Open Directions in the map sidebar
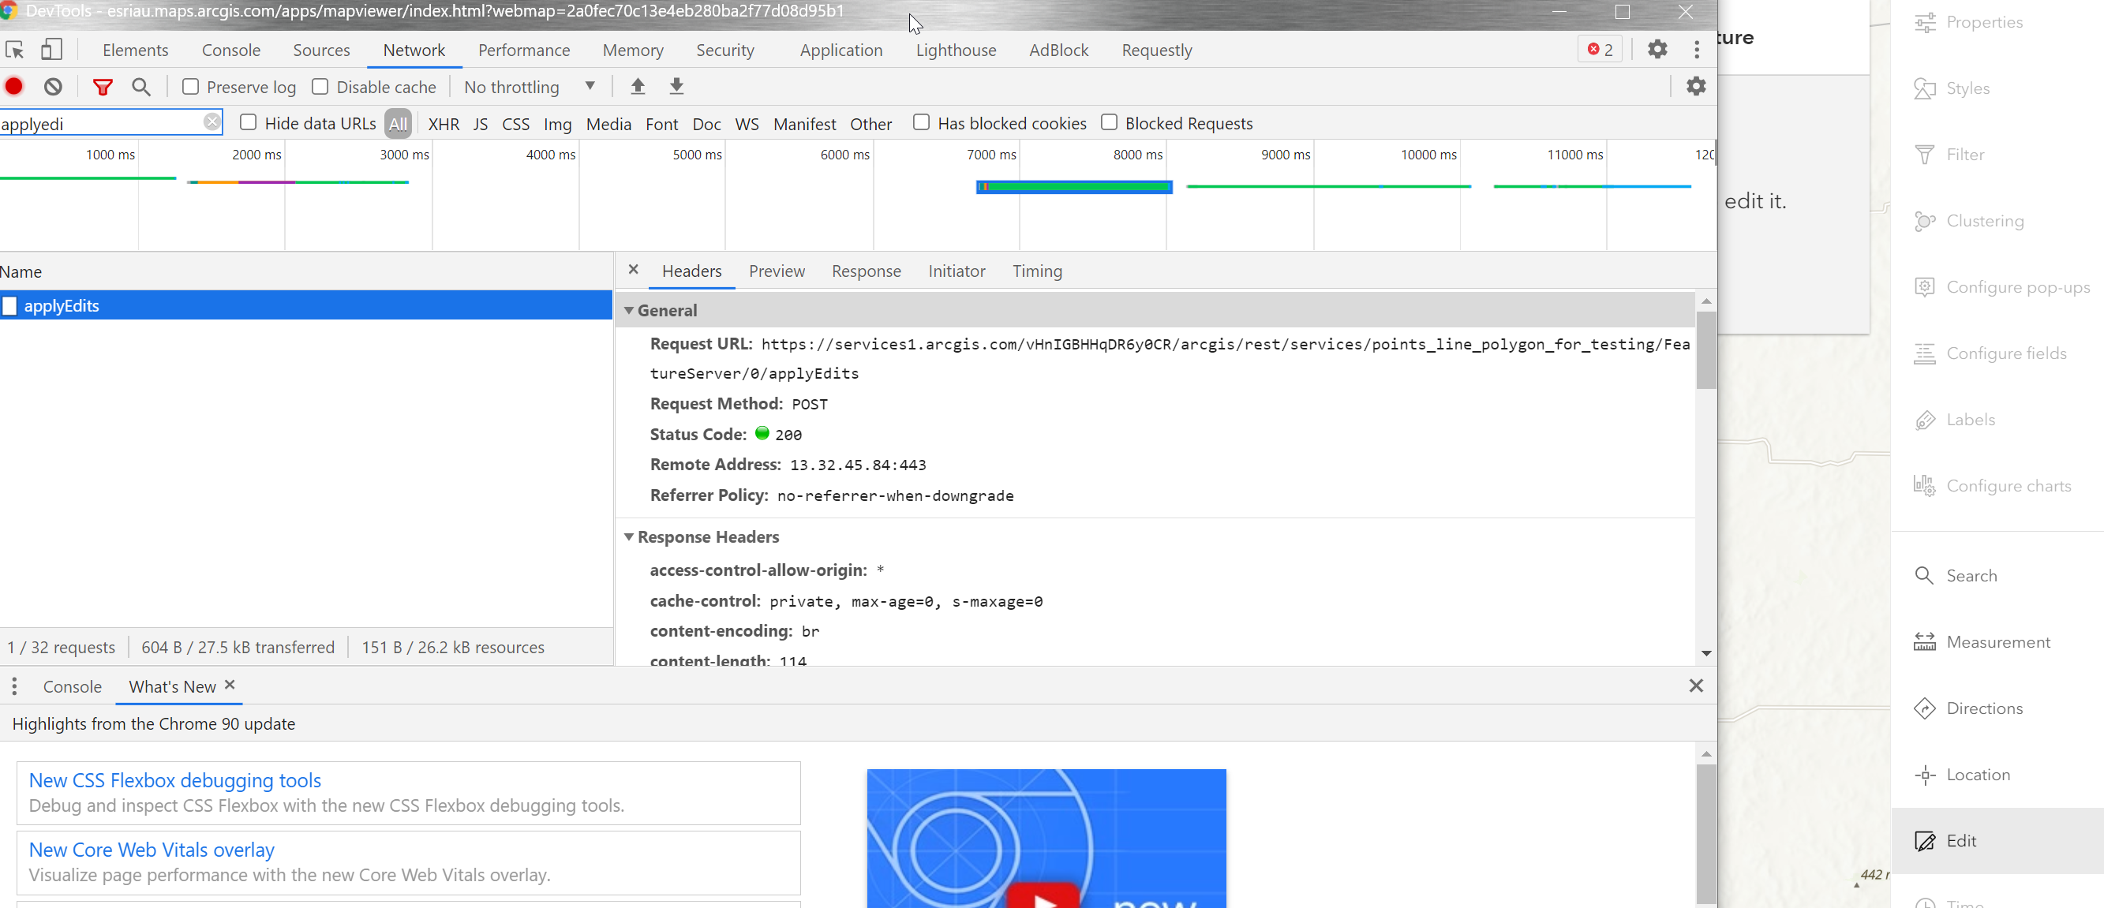The height and width of the screenshot is (908, 2104). 1983,708
